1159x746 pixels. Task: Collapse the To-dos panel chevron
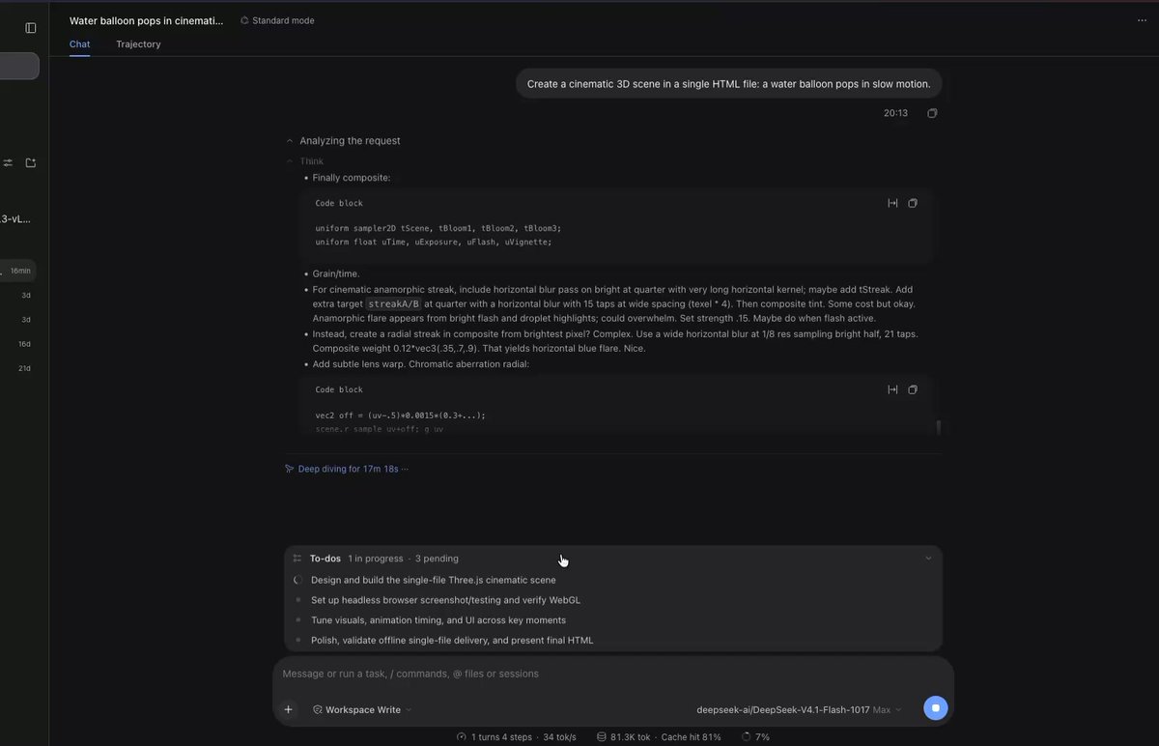(x=928, y=559)
